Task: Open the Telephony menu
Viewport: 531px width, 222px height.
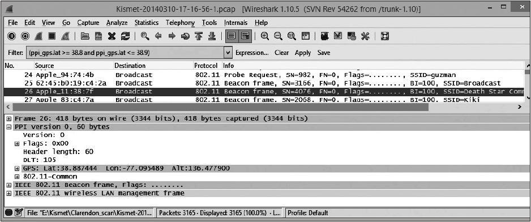Action: click(x=180, y=23)
